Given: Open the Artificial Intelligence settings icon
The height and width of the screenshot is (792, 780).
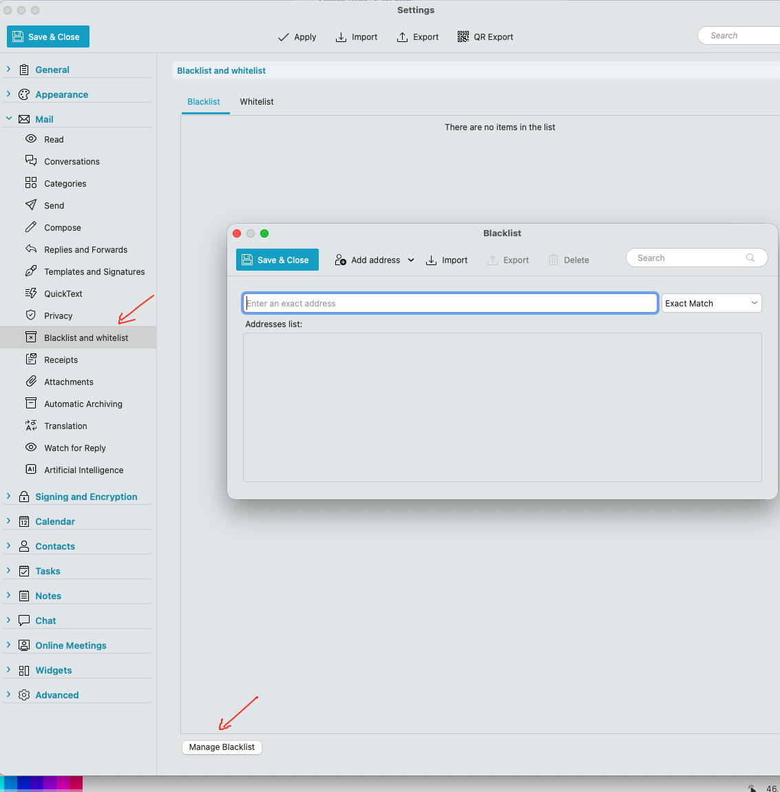Looking at the screenshot, I should point(31,470).
